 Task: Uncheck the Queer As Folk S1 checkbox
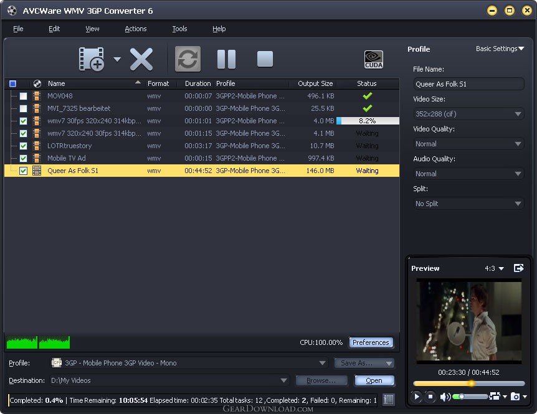[x=23, y=171]
